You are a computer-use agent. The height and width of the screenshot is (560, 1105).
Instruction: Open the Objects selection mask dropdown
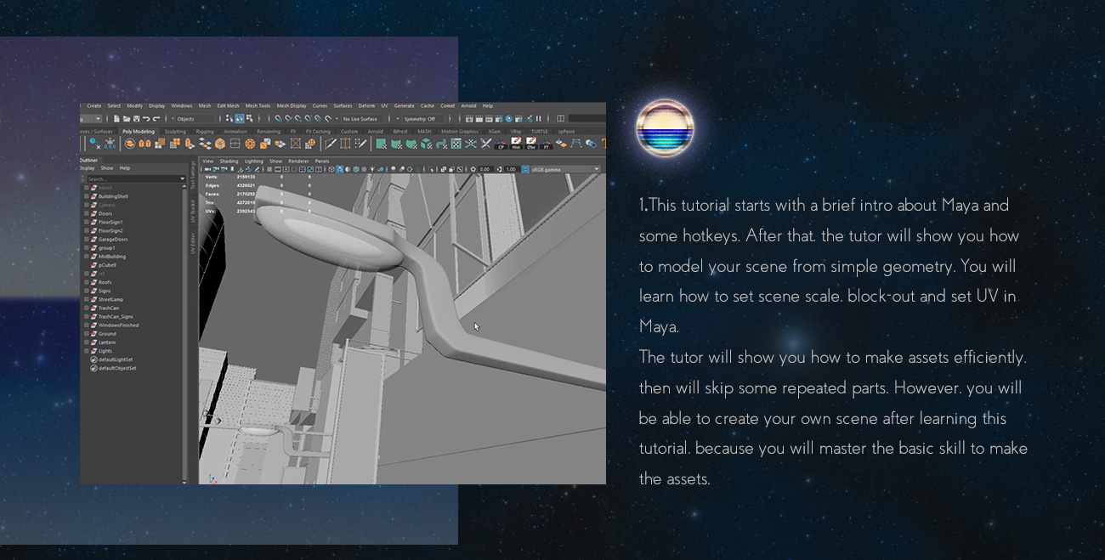(193, 119)
